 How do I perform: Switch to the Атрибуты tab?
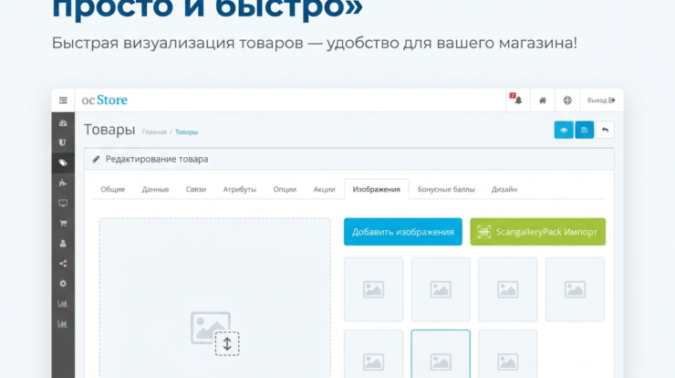(240, 189)
